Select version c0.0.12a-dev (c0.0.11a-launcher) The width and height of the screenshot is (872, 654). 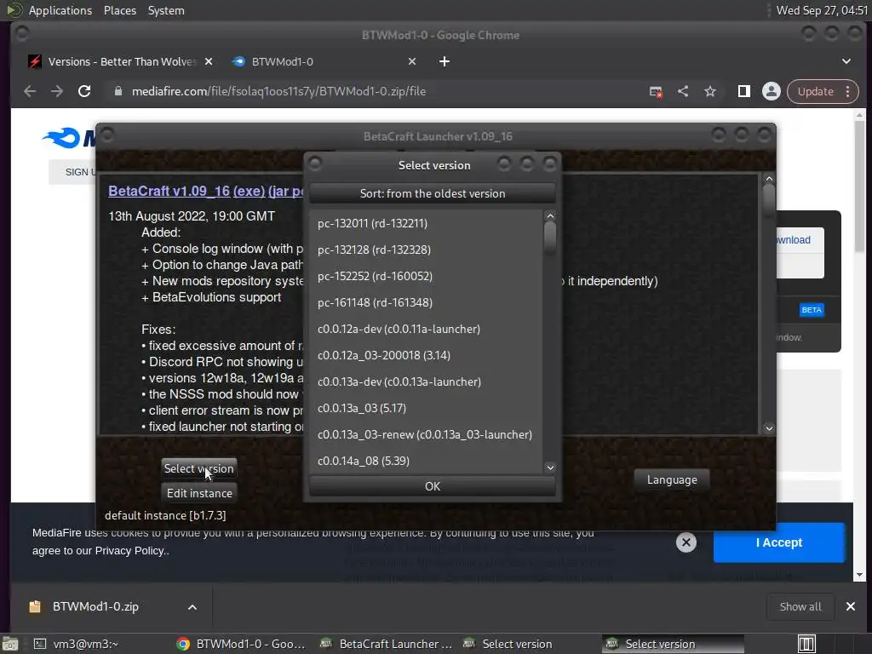pyautogui.click(x=426, y=330)
